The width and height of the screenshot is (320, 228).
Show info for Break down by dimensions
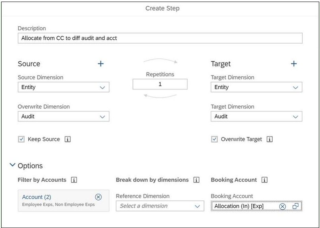[x=196, y=180]
